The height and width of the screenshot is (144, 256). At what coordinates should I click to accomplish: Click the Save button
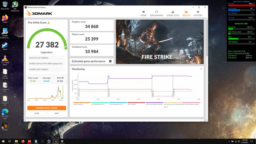click(56, 113)
